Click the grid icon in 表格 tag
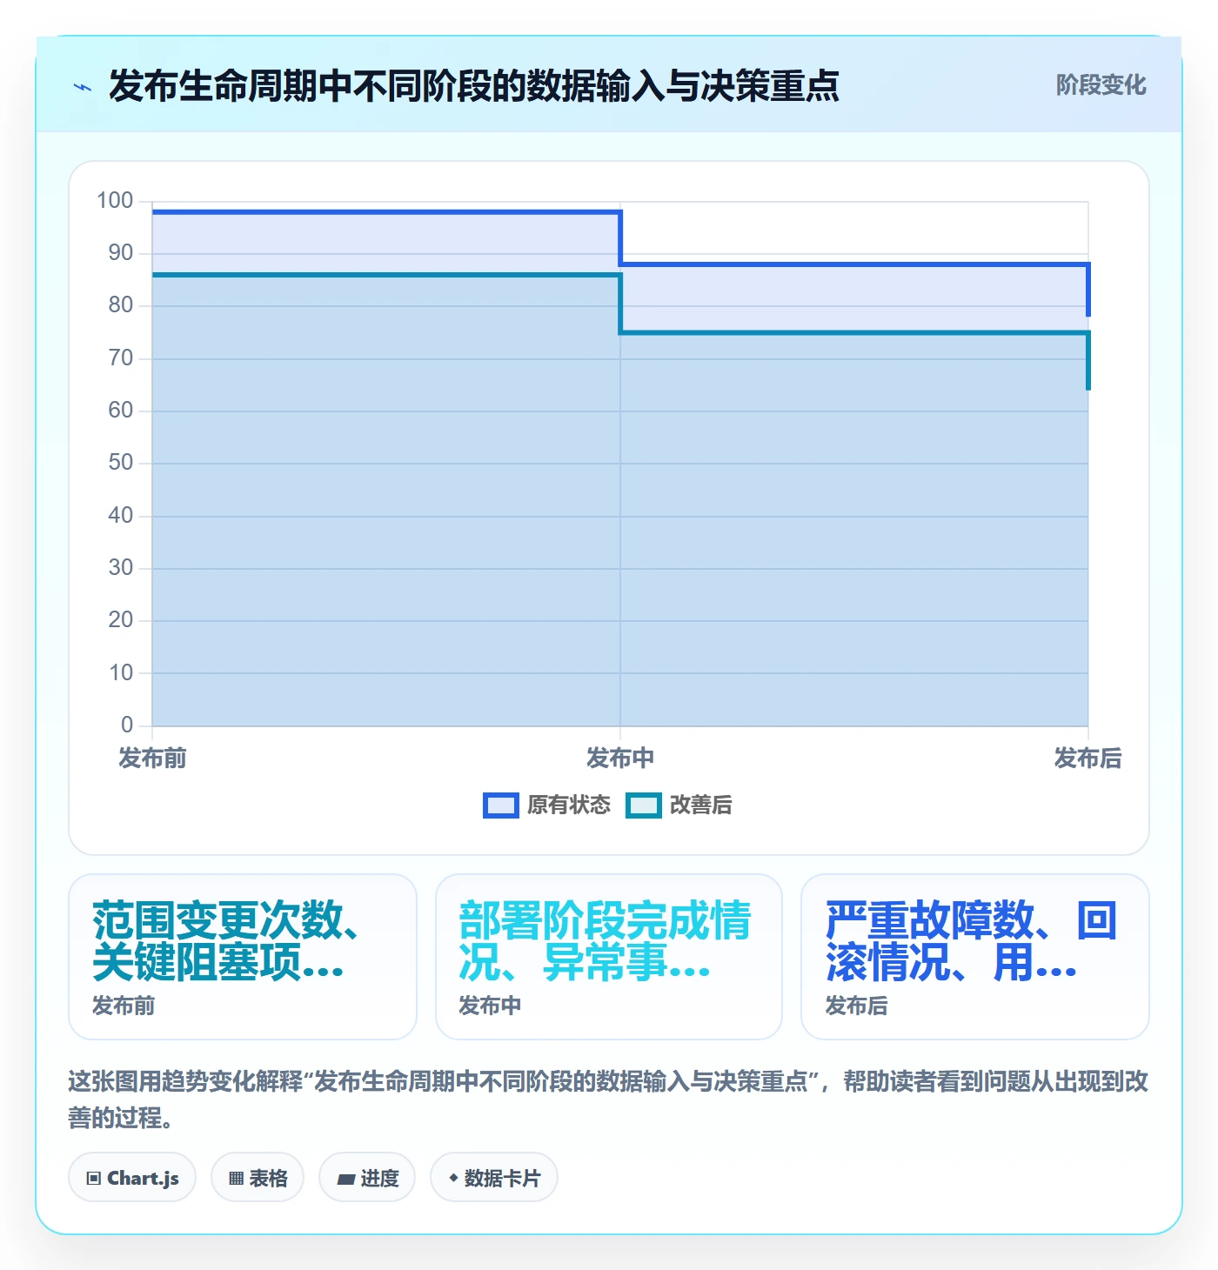 (236, 1179)
